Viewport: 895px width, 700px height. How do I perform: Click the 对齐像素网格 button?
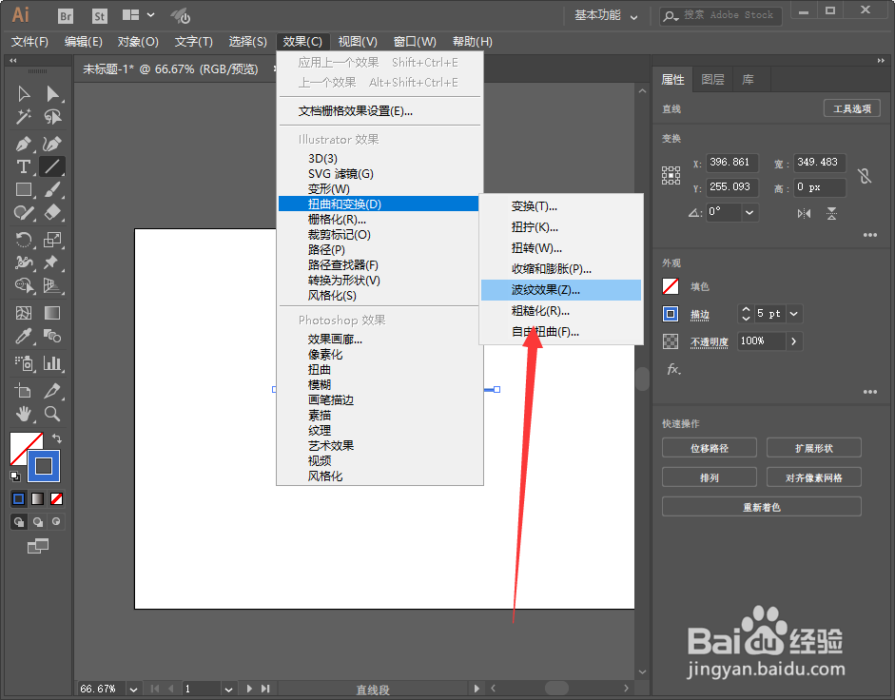(814, 477)
